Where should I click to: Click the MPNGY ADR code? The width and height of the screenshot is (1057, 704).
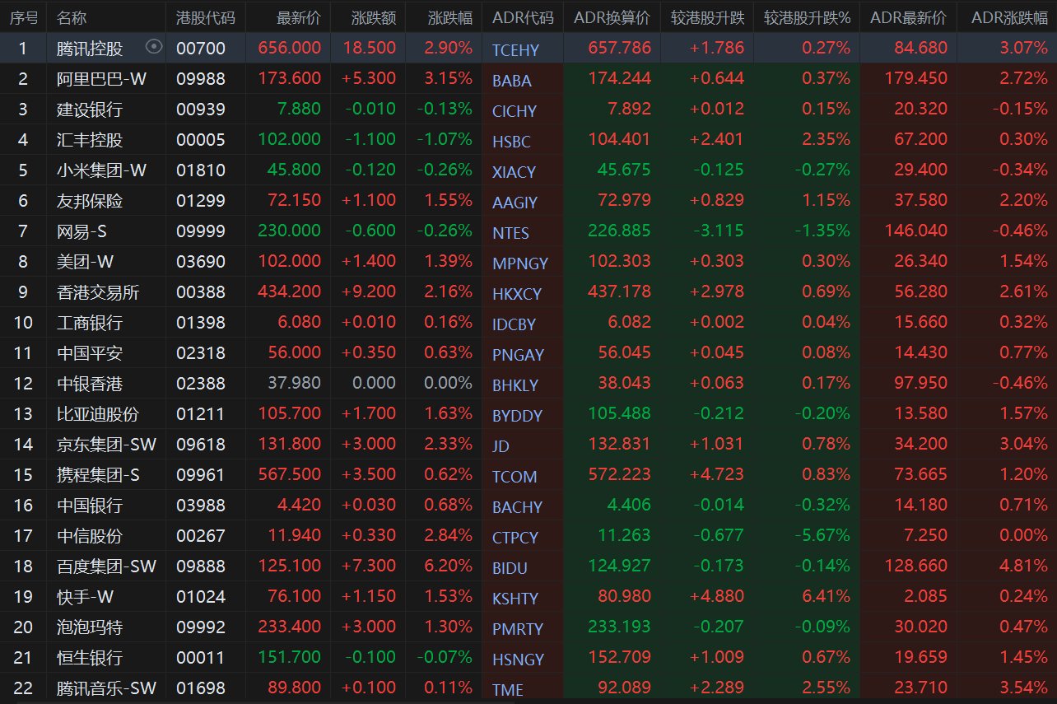[x=520, y=263]
